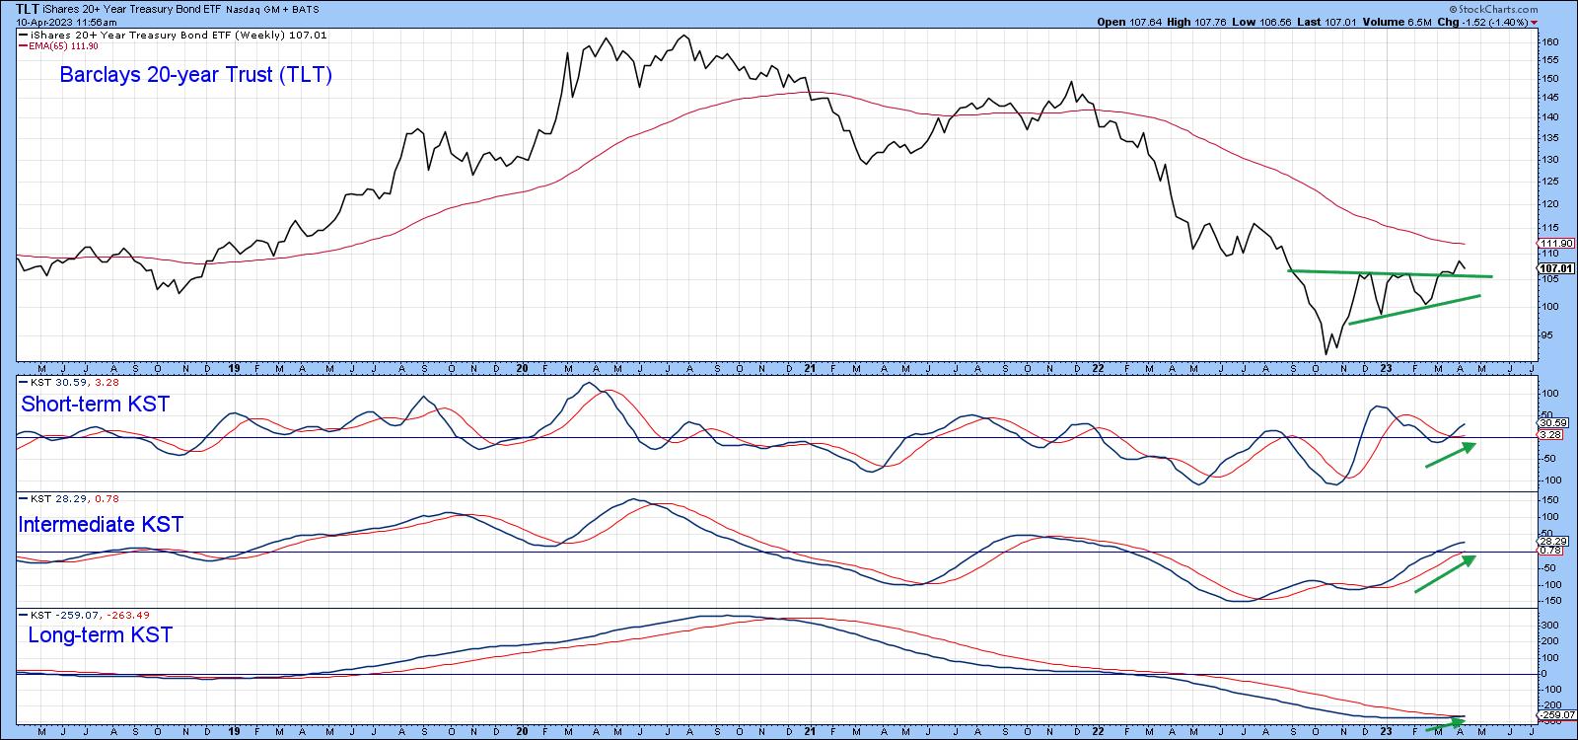Click the -259.07 tag on the long-term KST axis

pos(1555,715)
